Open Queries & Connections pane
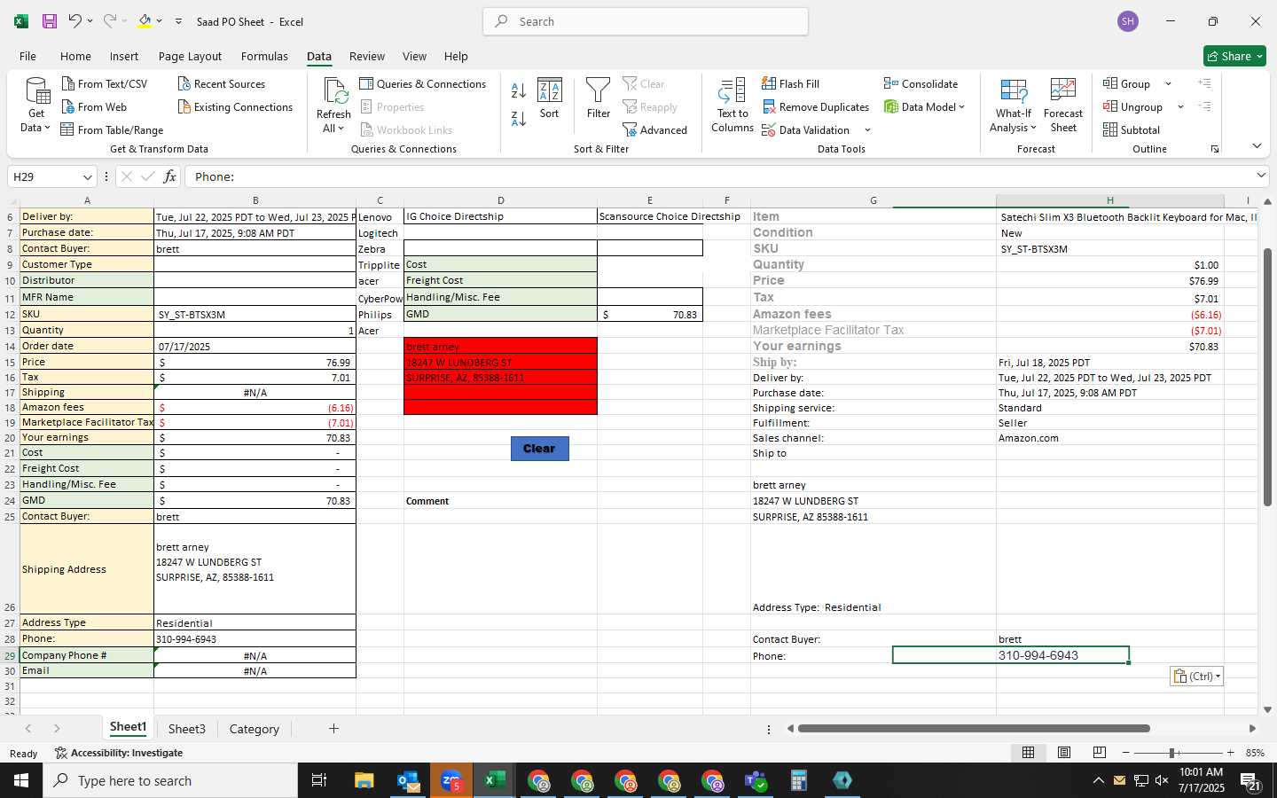1277x798 pixels. 423,83
